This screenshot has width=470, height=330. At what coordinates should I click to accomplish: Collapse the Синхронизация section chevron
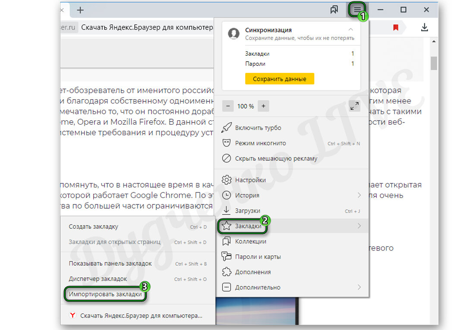(351, 29)
